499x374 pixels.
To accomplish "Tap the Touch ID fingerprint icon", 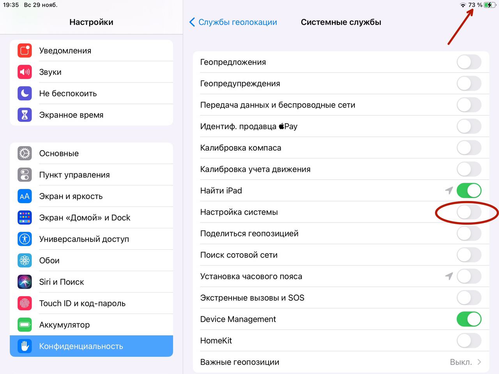I will [25, 303].
